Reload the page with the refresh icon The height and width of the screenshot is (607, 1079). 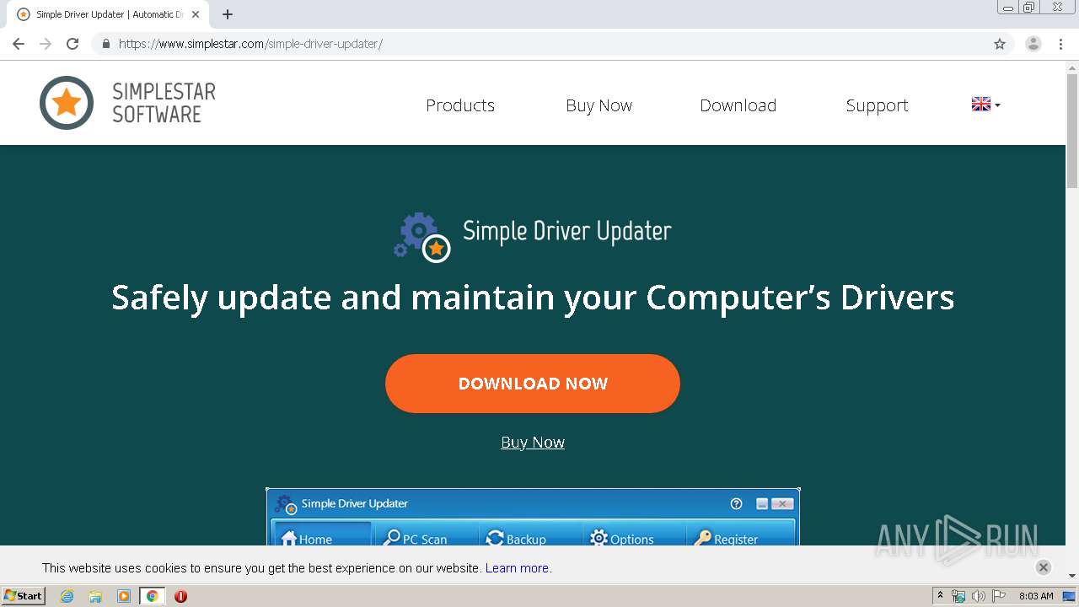[x=72, y=44]
